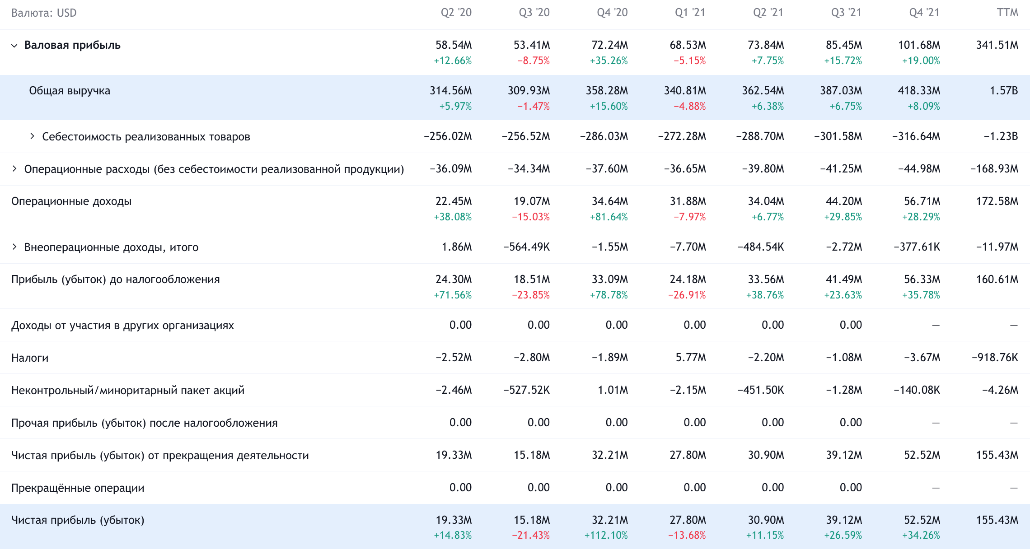Click gross profit value 58.54M
The width and height of the screenshot is (1030, 550).
(x=454, y=45)
